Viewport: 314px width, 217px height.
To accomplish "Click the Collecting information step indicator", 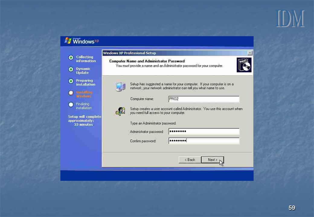I will click(x=71, y=58).
